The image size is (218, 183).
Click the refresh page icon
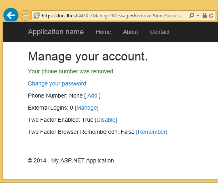211,15
